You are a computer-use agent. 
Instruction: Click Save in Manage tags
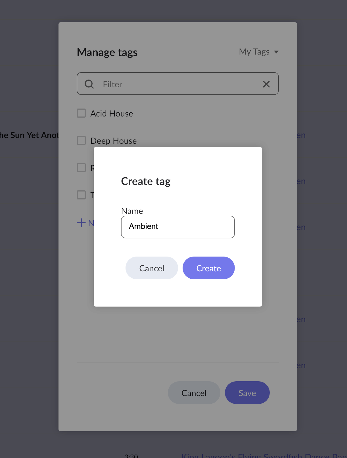click(247, 393)
